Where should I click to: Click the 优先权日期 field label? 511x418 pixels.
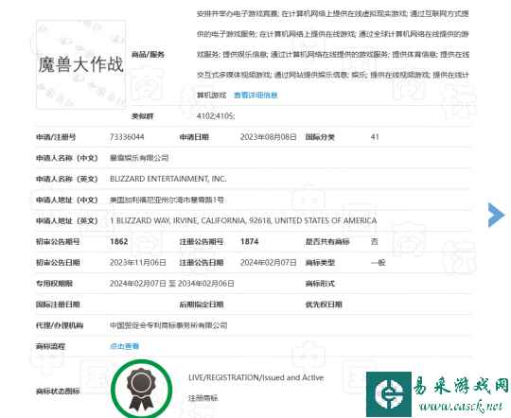(324, 305)
